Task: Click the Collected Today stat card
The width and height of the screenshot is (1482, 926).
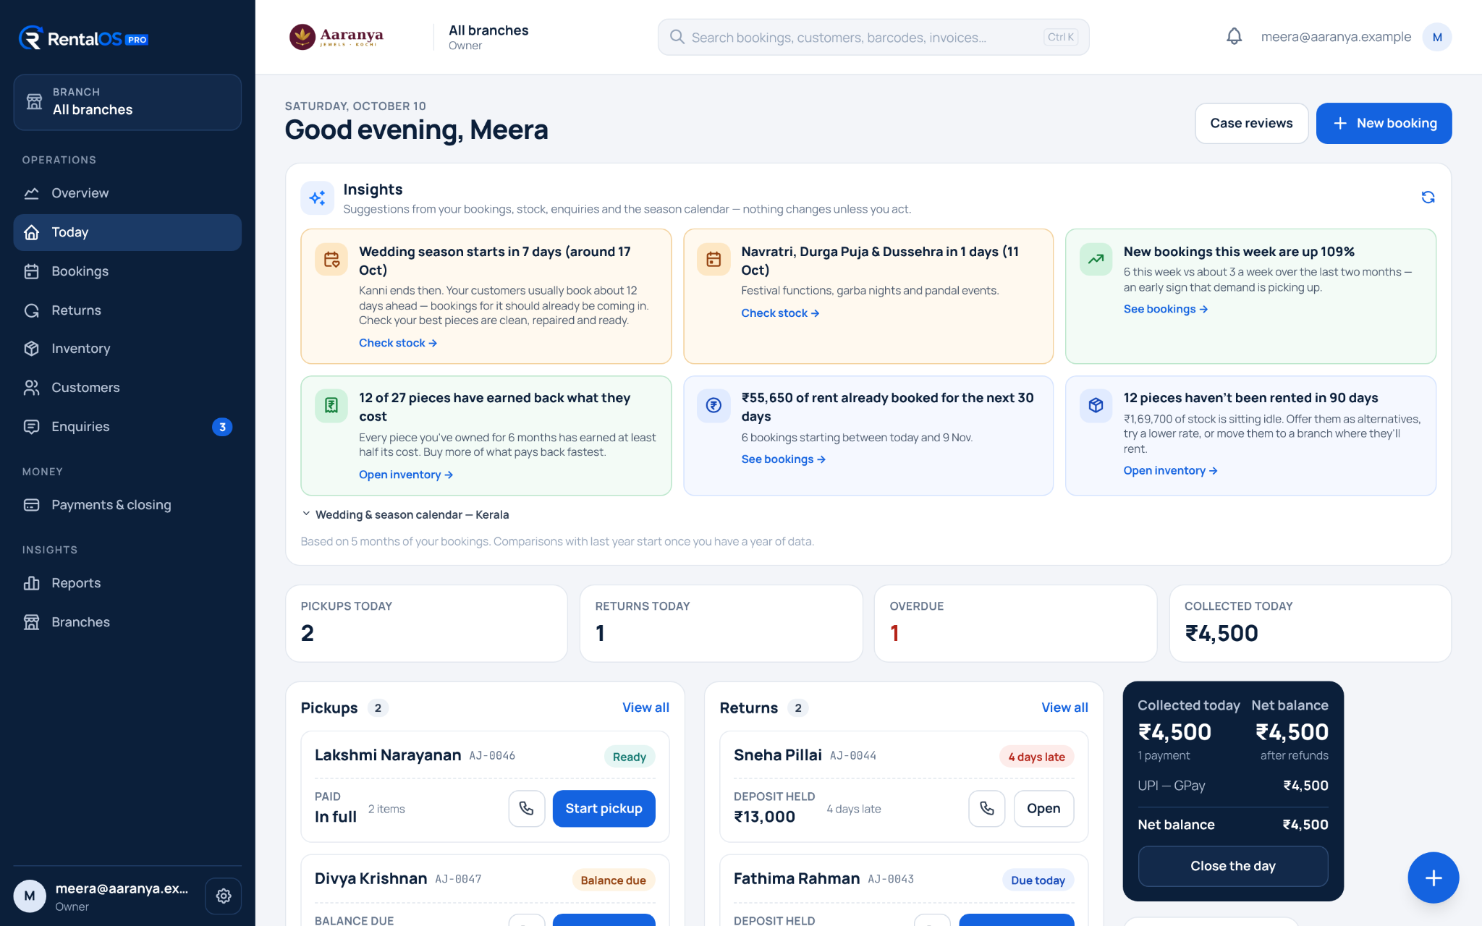Action: (1310, 624)
